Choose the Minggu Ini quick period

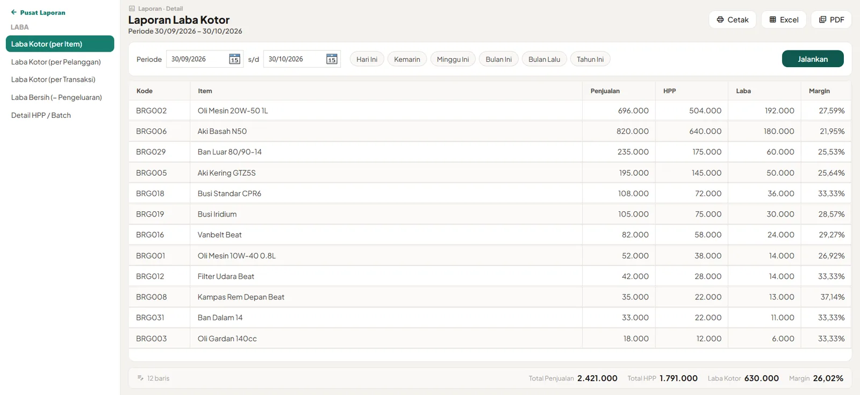453,59
